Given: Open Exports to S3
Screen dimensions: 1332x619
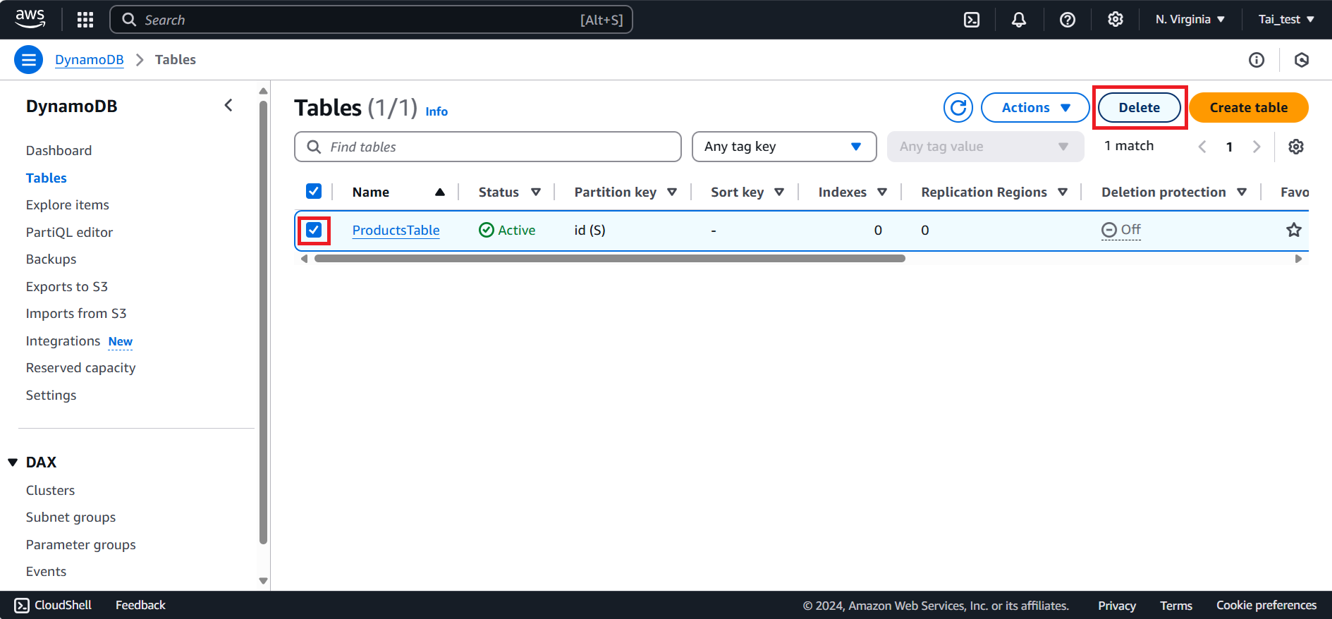Looking at the screenshot, I should (x=67, y=287).
